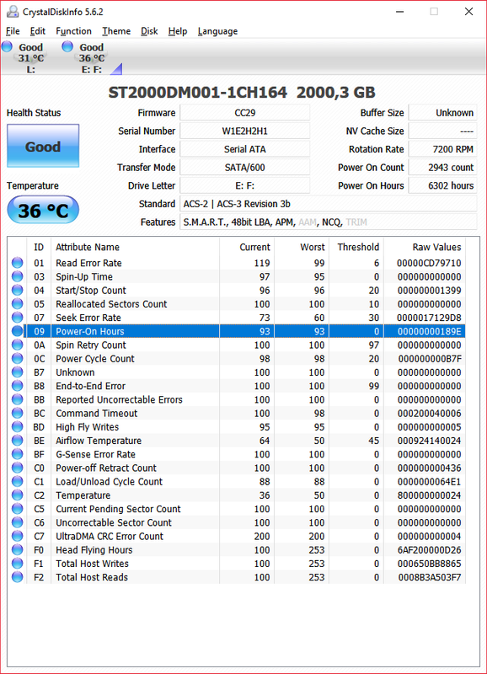Click status orb of Total Host Writes row
Screen dimensions: 487x674
click(17, 564)
